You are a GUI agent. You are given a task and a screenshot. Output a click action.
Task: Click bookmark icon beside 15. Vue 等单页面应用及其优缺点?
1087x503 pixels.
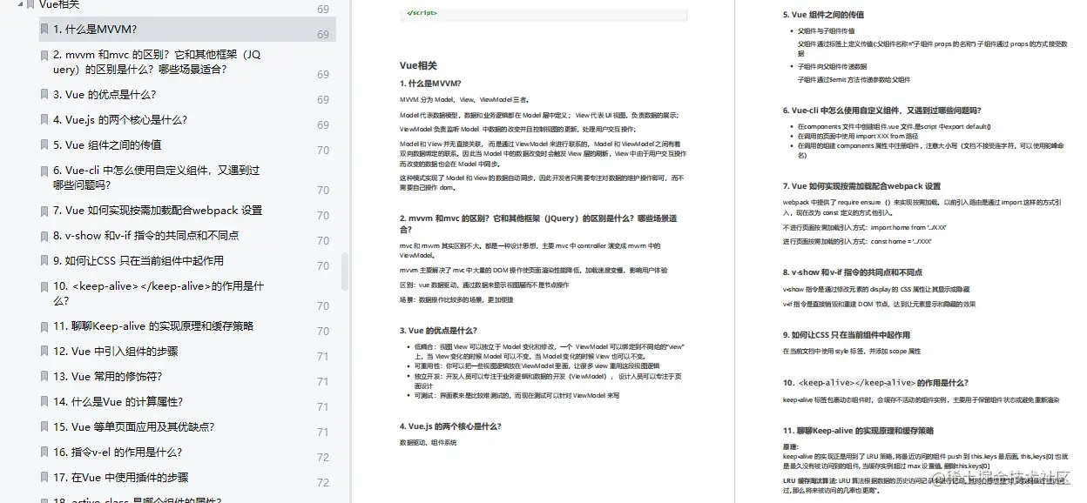click(x=44, y=427)
